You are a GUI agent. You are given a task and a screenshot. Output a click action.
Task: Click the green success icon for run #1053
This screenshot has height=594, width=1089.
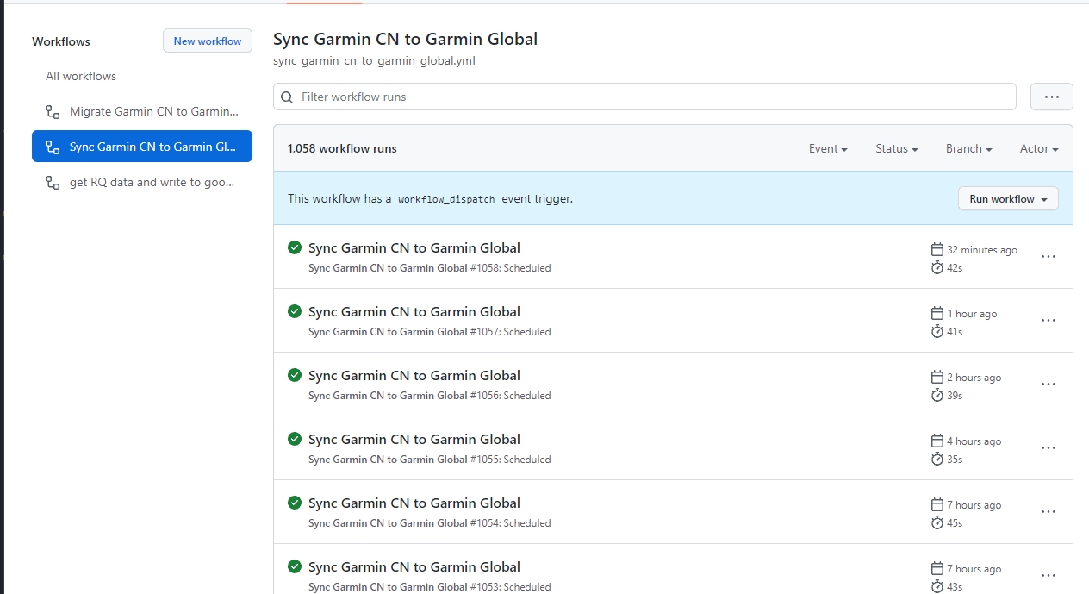295,566
